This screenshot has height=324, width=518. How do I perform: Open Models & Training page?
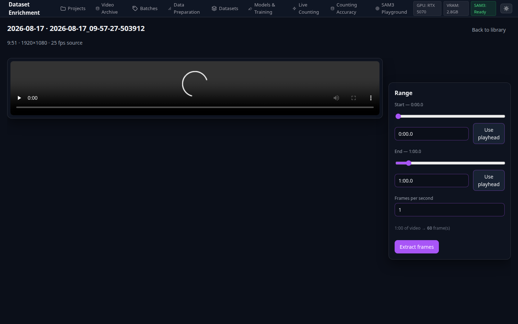264,8
